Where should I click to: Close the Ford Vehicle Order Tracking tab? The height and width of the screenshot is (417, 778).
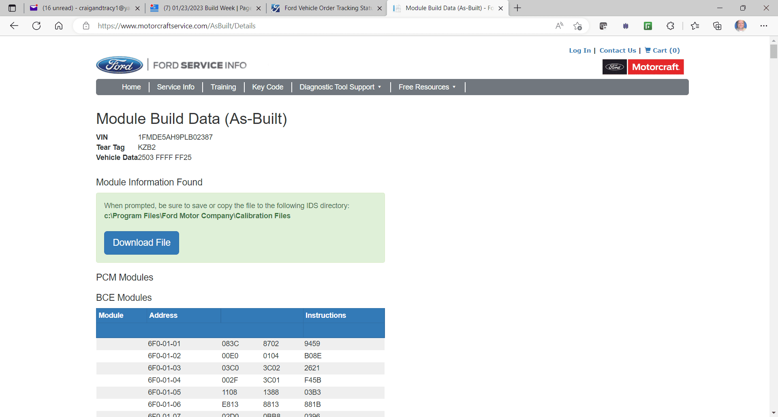(x=379, y=8)
